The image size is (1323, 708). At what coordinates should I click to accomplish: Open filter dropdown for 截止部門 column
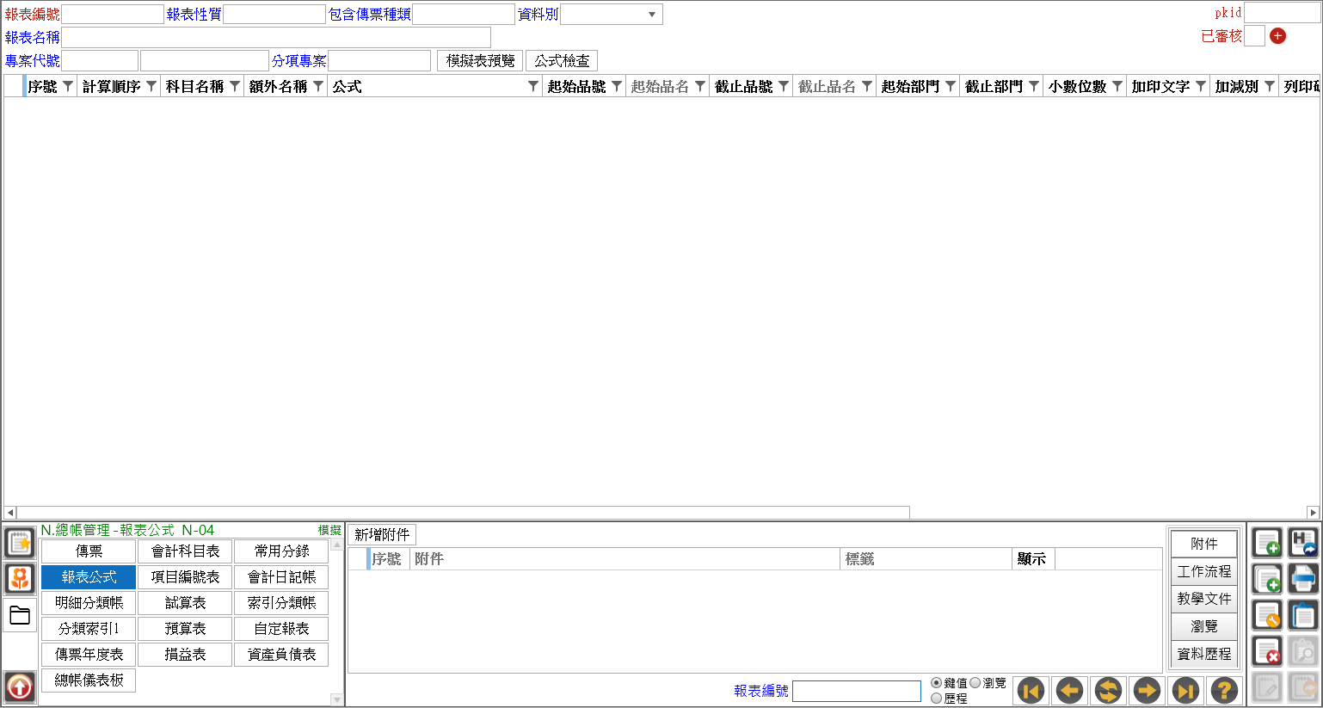[x=1034, y=86]
